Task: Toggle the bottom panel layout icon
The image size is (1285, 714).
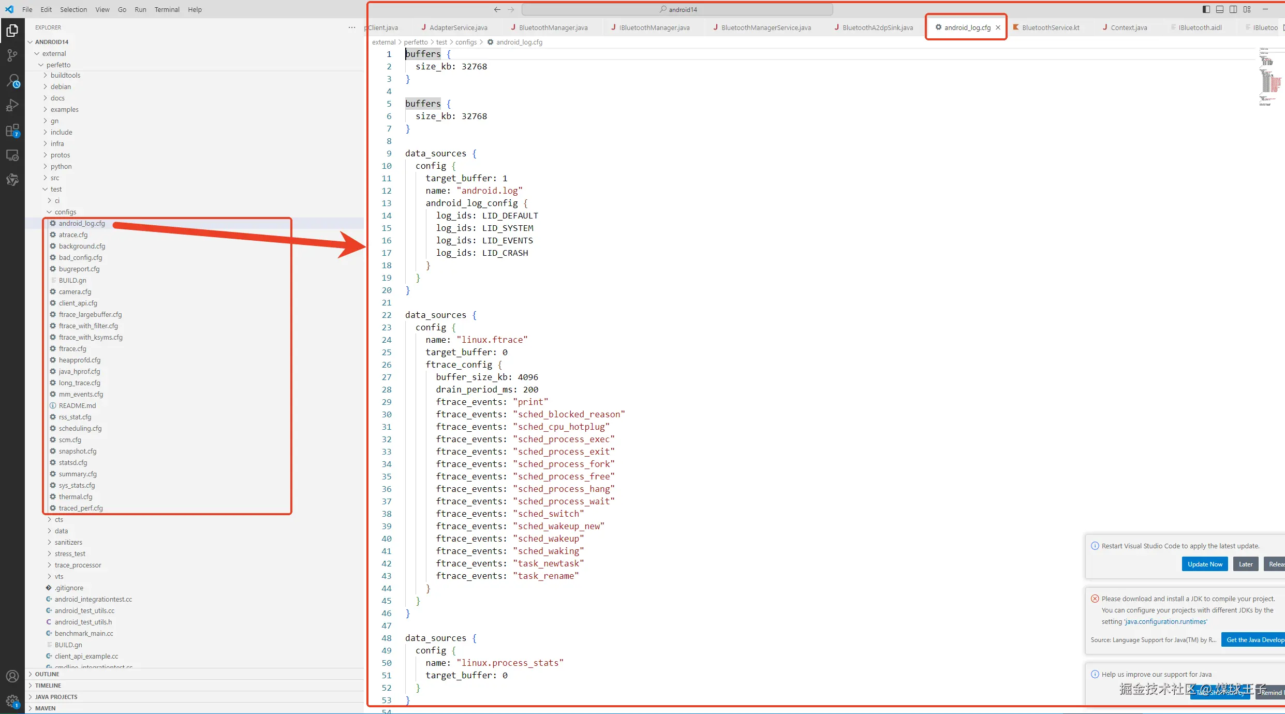Action: coord(1220,9)
